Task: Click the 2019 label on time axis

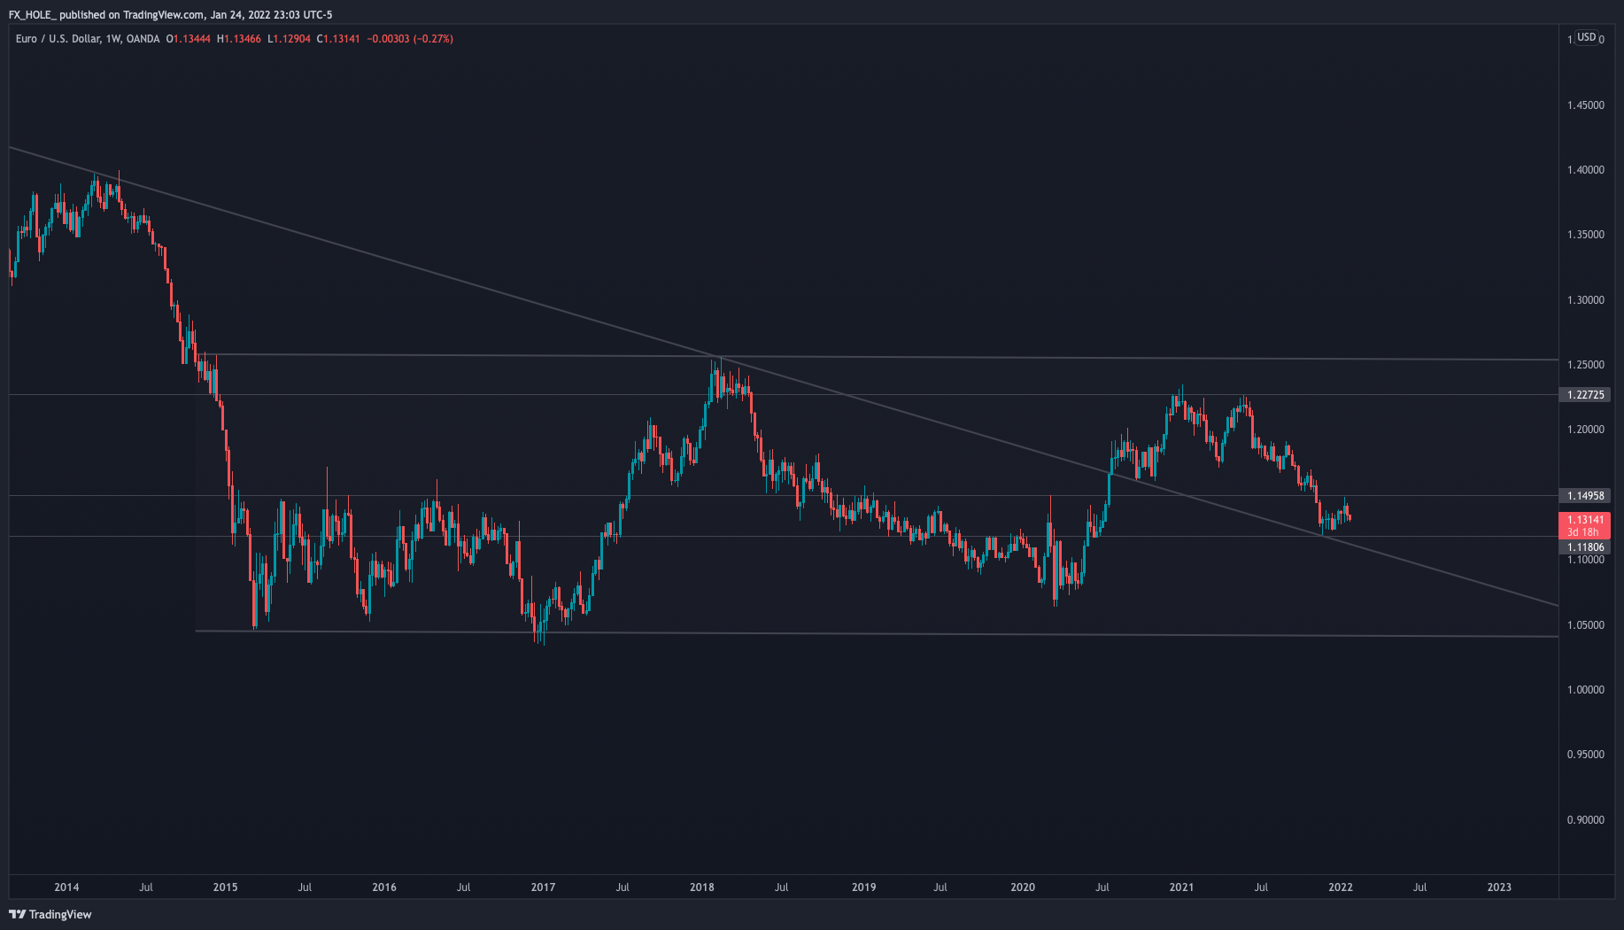Action: click(x=864, y=887)
